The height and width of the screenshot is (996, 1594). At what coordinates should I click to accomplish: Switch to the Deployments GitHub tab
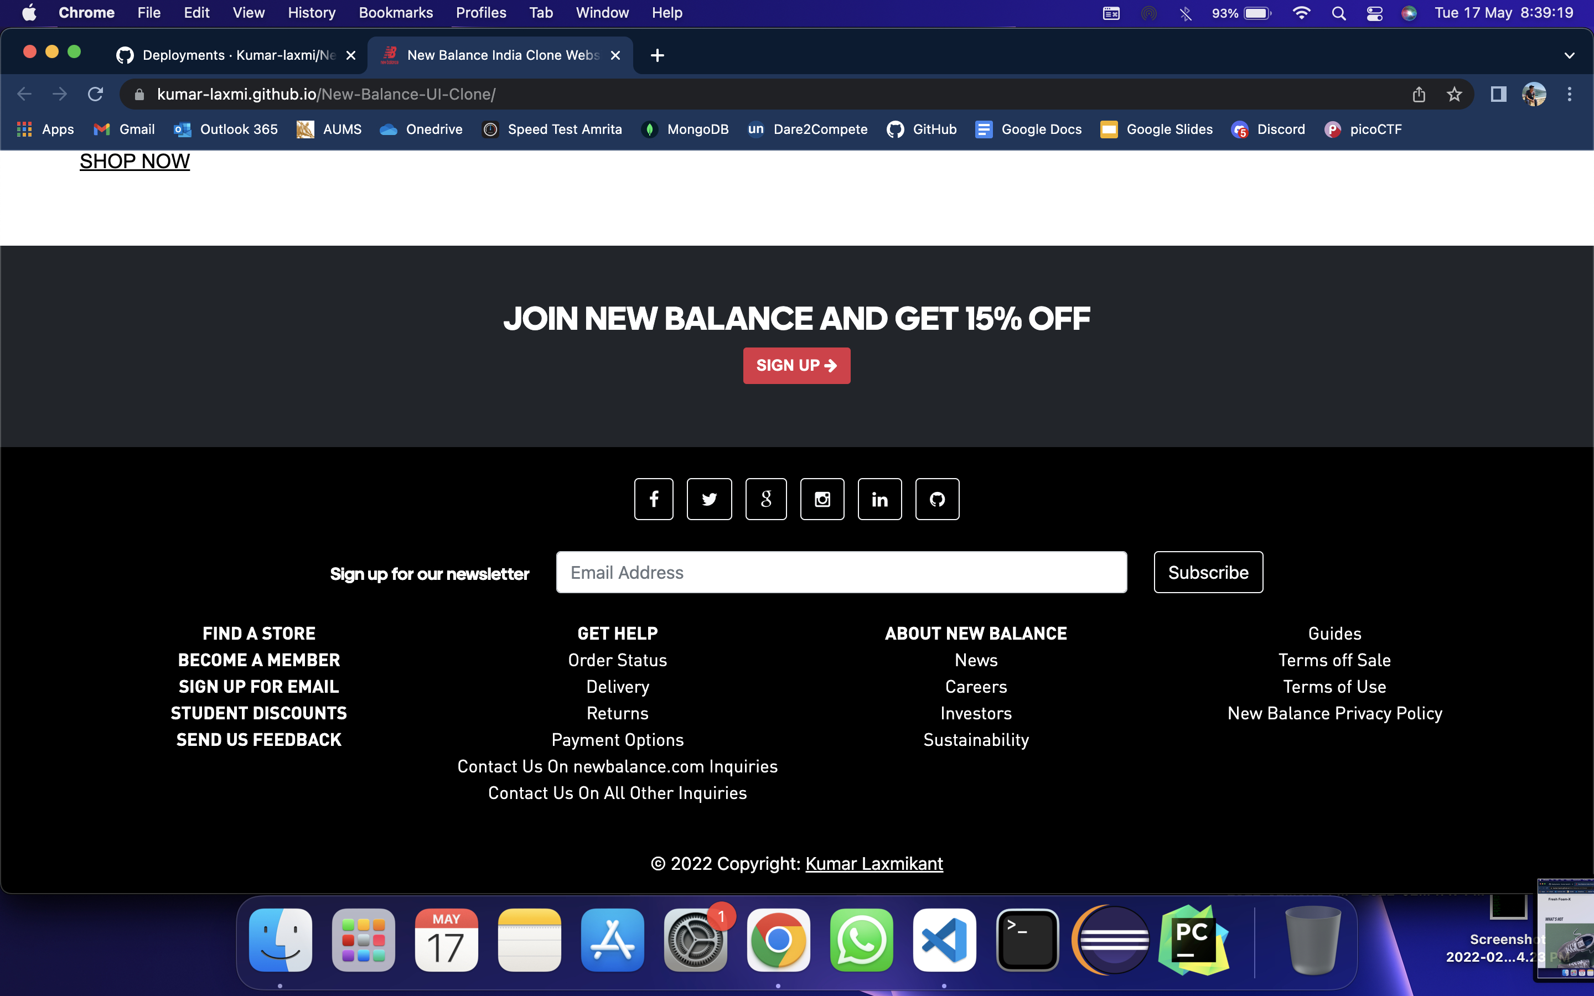[237, 55]
